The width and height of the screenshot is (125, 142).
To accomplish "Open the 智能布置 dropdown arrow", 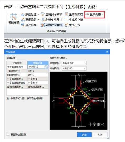I will click(14, 26).
